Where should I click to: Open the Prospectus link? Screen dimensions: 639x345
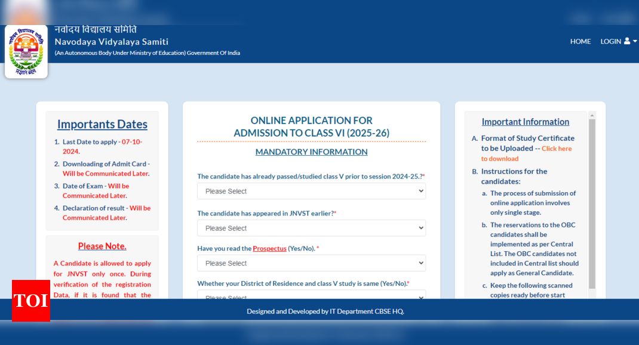click(x=269, y=248)
